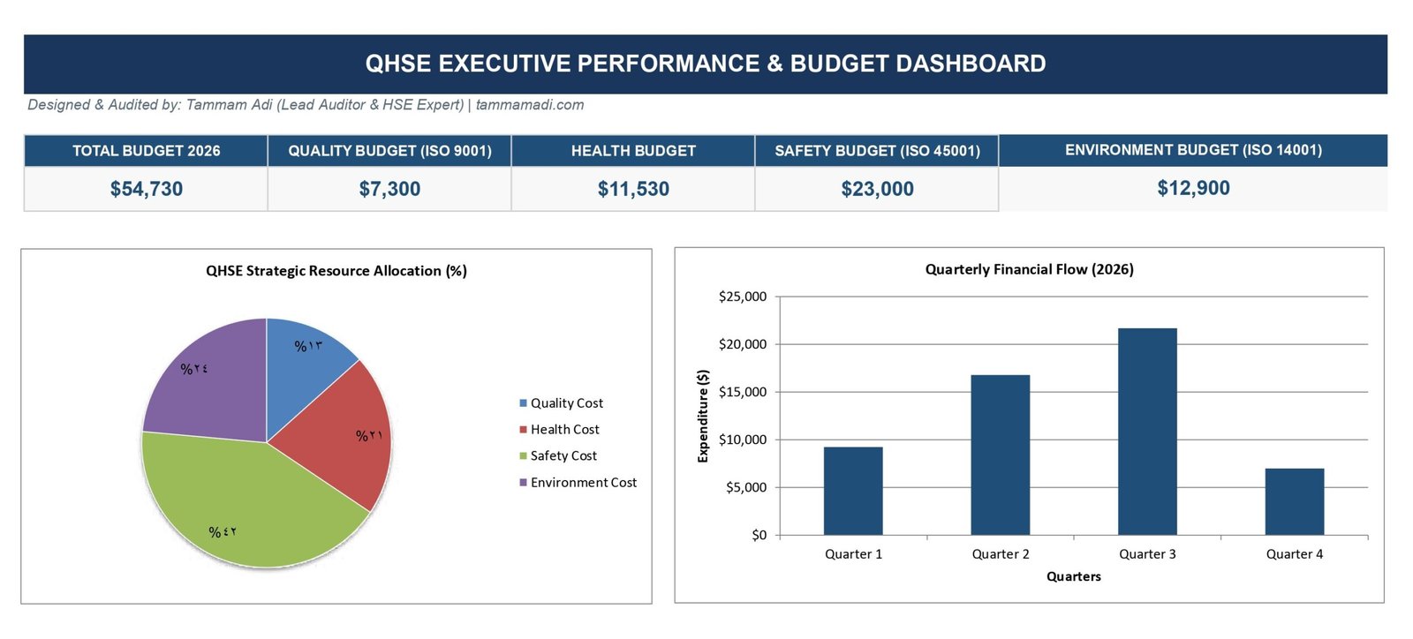Image resolution: width=1413 pixels, height=639 pixels.
Task: Select the $11,530 health budget value
Action: click(x=633, y=189)
